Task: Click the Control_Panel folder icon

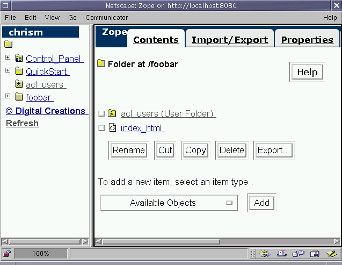Action: coord(19,58)
